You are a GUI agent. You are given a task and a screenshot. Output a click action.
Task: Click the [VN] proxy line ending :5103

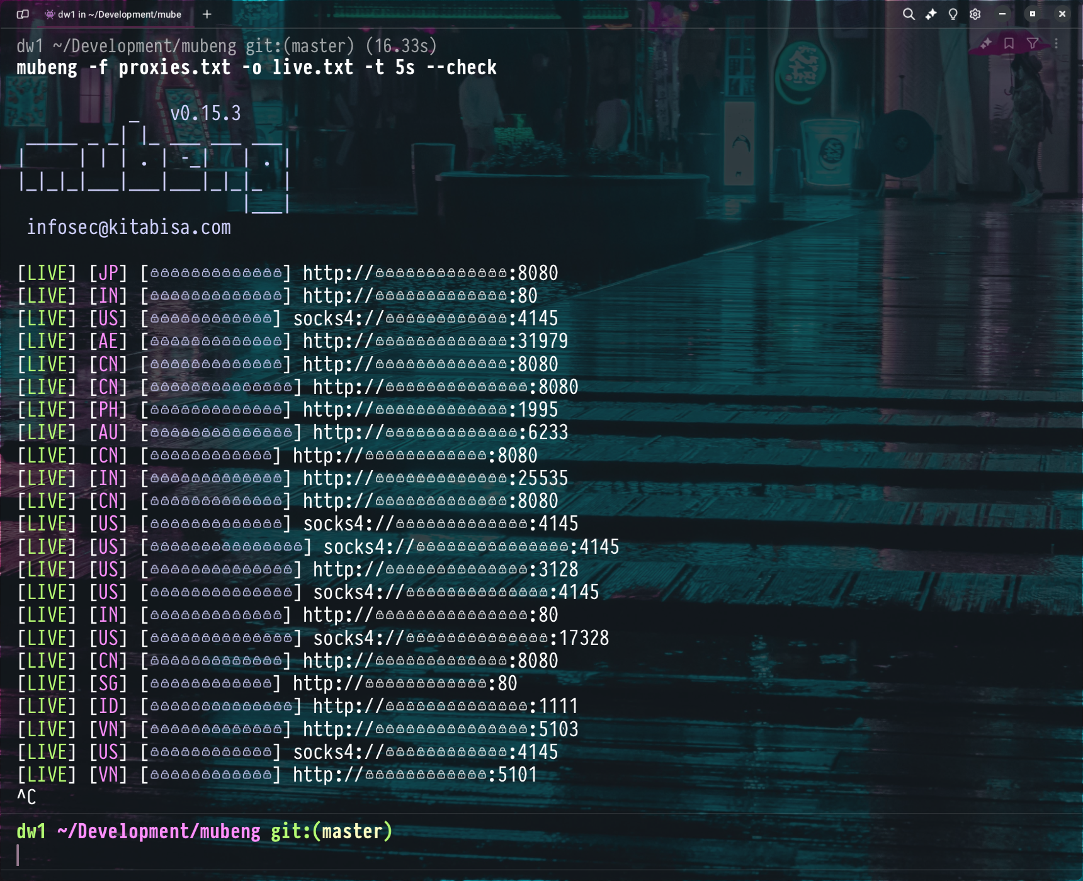coord(298,729)
